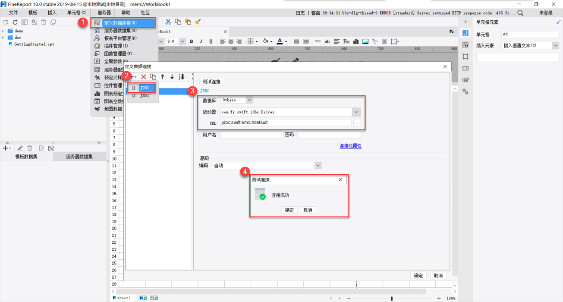Click the cell element grid icon in the right sidebar
The image size is (563, 302).
465,33
